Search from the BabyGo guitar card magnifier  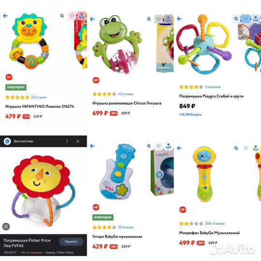149,146
